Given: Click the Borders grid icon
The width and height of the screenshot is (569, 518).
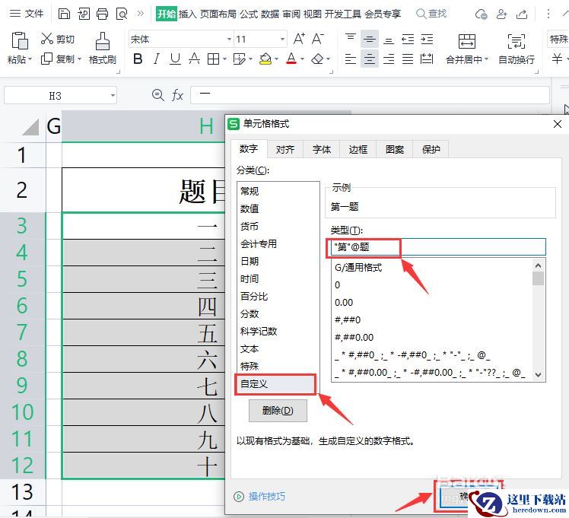Looking at the screenshot, I should coord(213,59).
